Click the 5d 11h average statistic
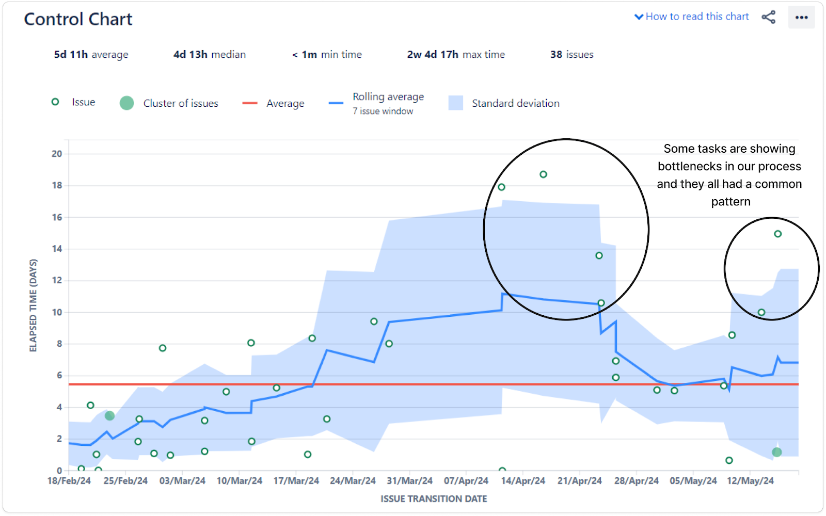This screenshot has height=516, width=826. pos(91,54)
